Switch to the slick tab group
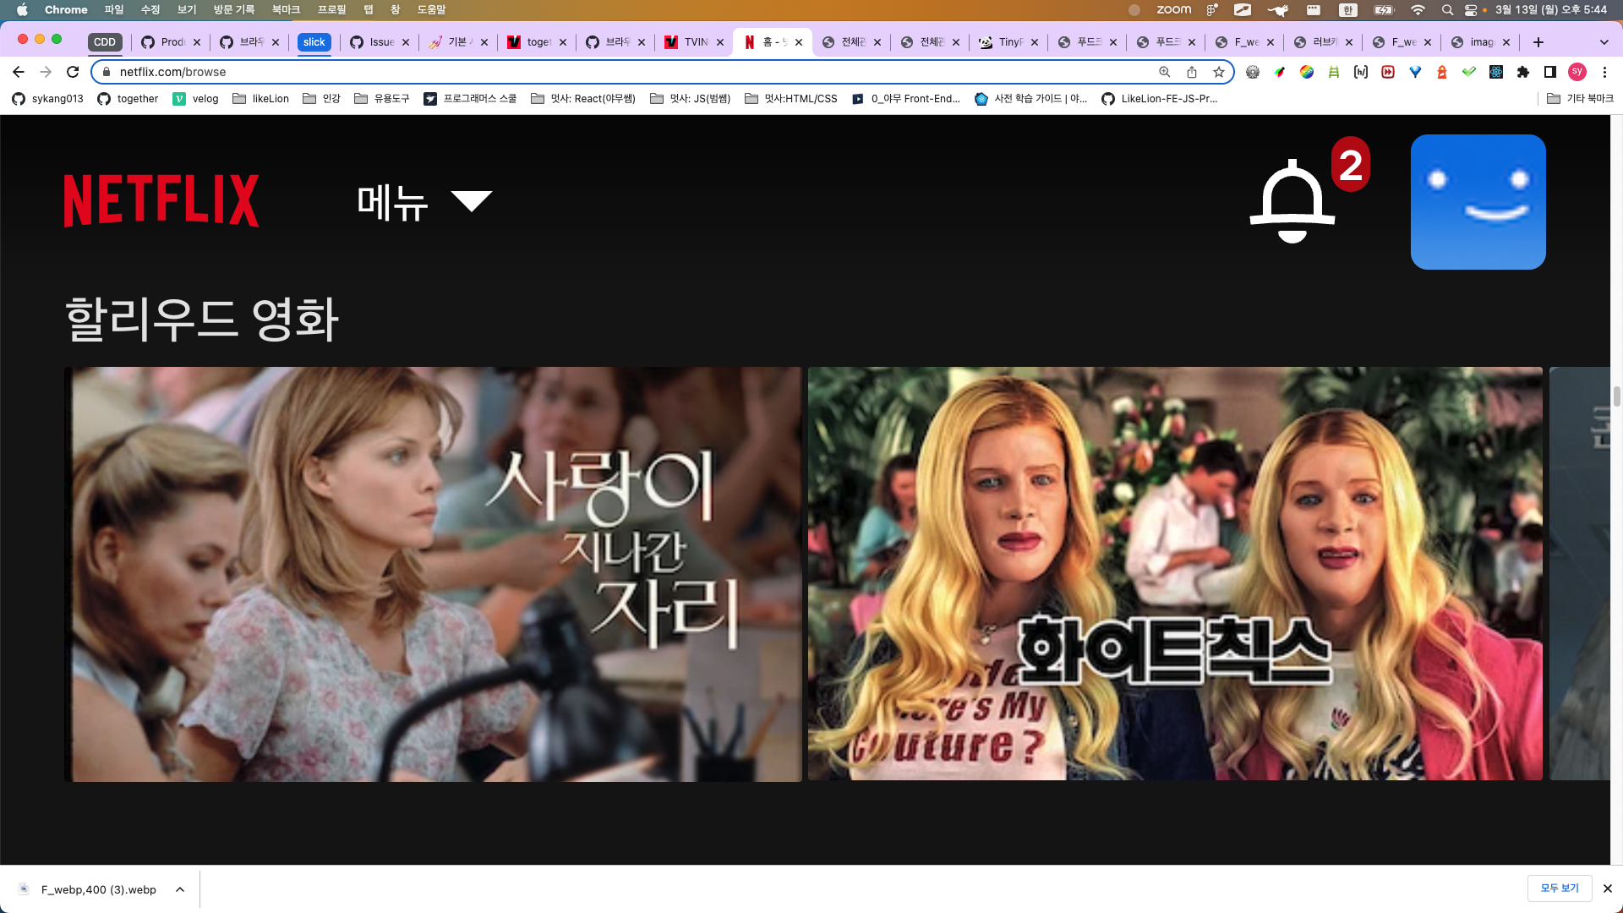This screenshot has width=1623, height=913. 314,42
